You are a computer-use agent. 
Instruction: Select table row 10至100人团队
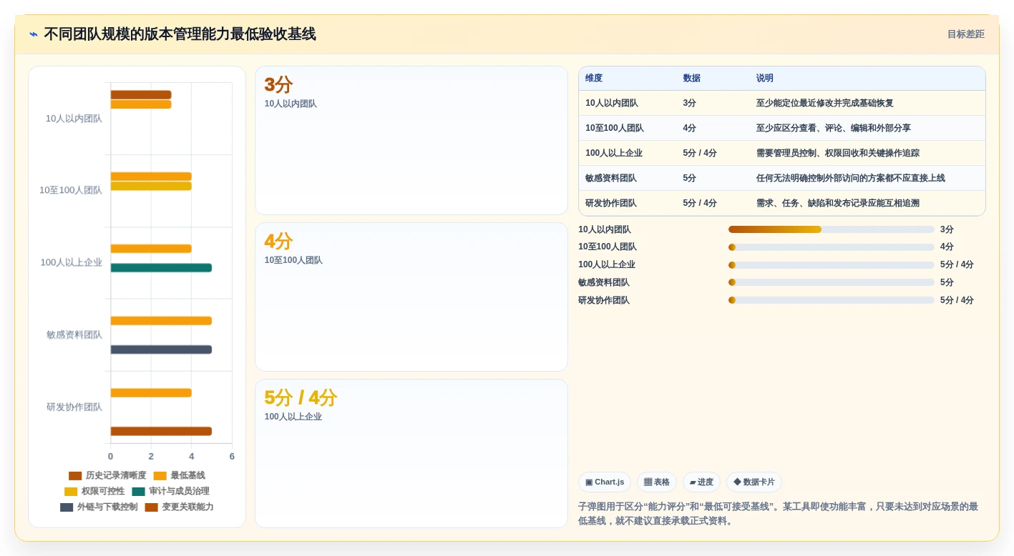point(782,128)
